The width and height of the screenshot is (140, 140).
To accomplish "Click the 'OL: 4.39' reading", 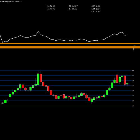I will [x=96, y=12].
